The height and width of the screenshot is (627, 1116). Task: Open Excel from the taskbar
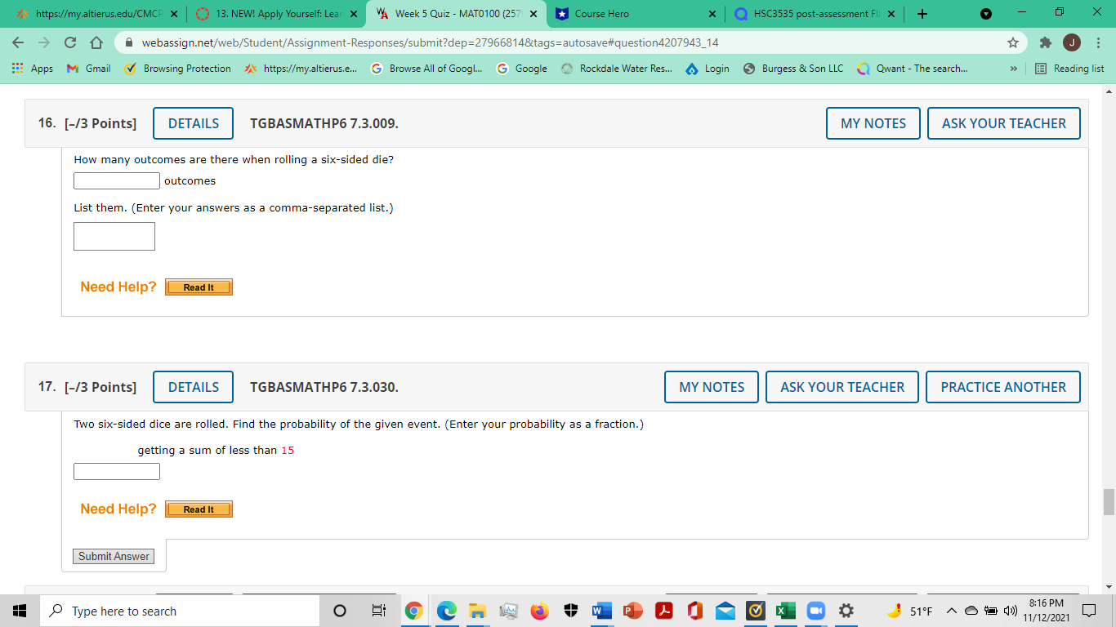[786, 611]
